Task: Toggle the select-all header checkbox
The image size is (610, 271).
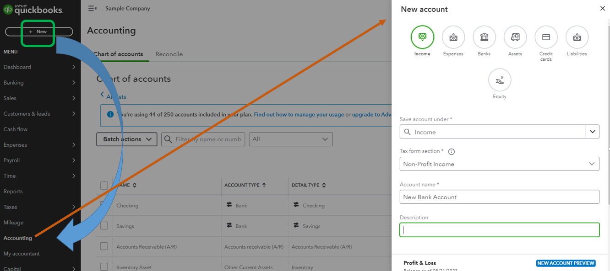Action: (104, 185)
